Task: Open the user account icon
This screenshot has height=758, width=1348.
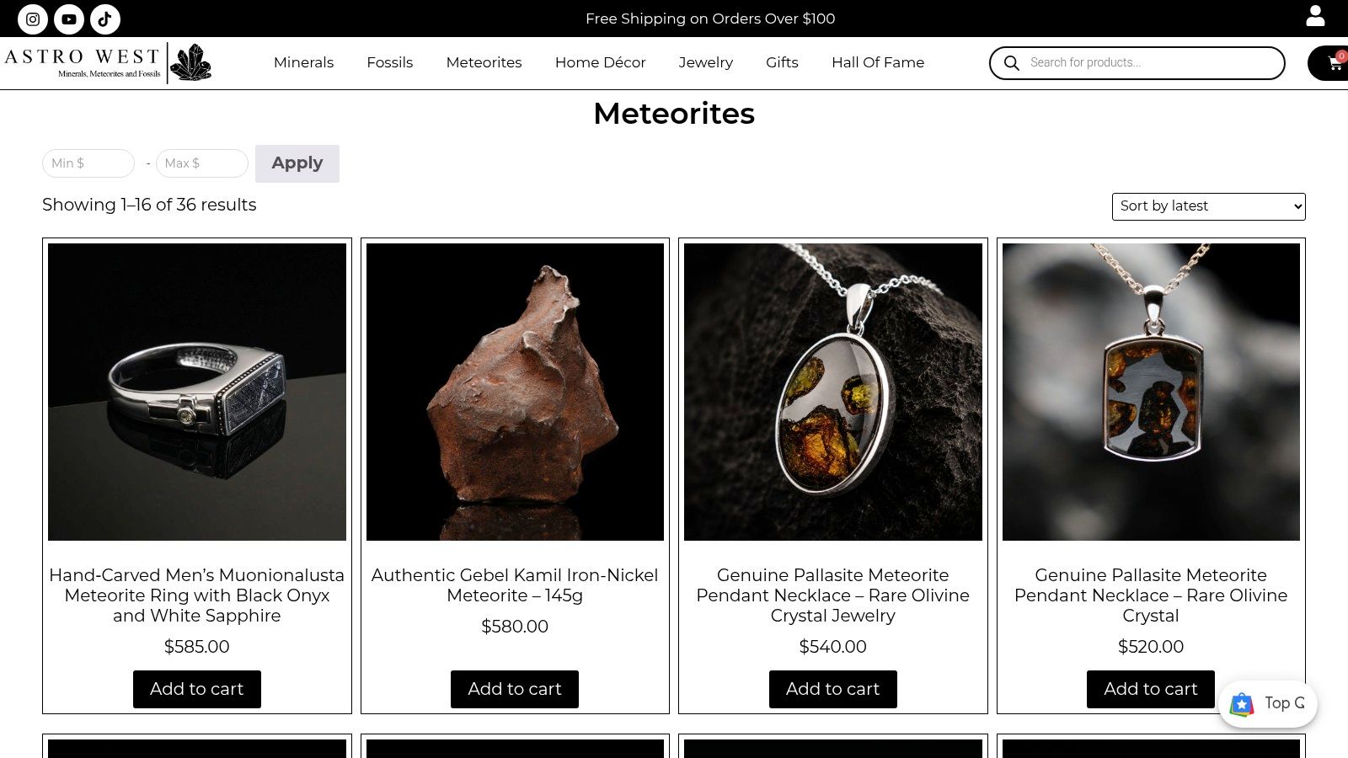Action: coord(1315,16)
